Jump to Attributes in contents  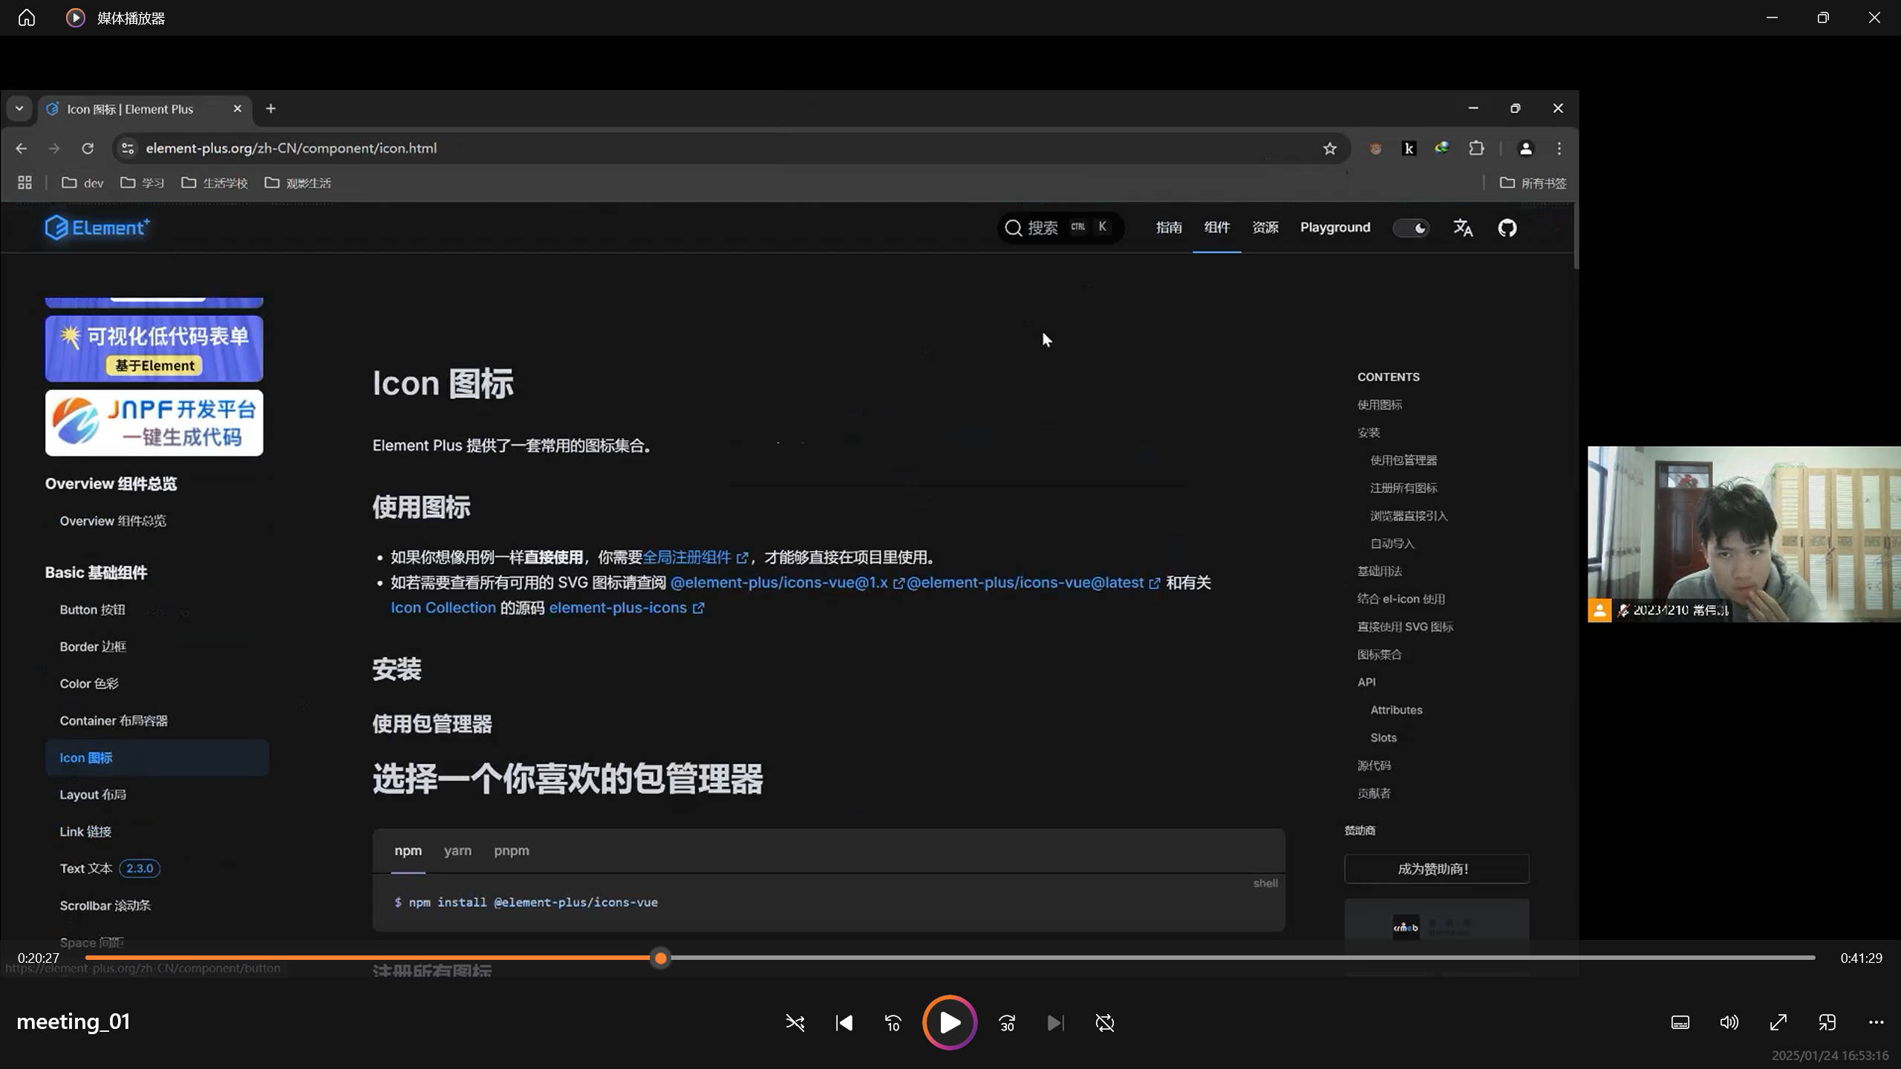pos(1396,710)
